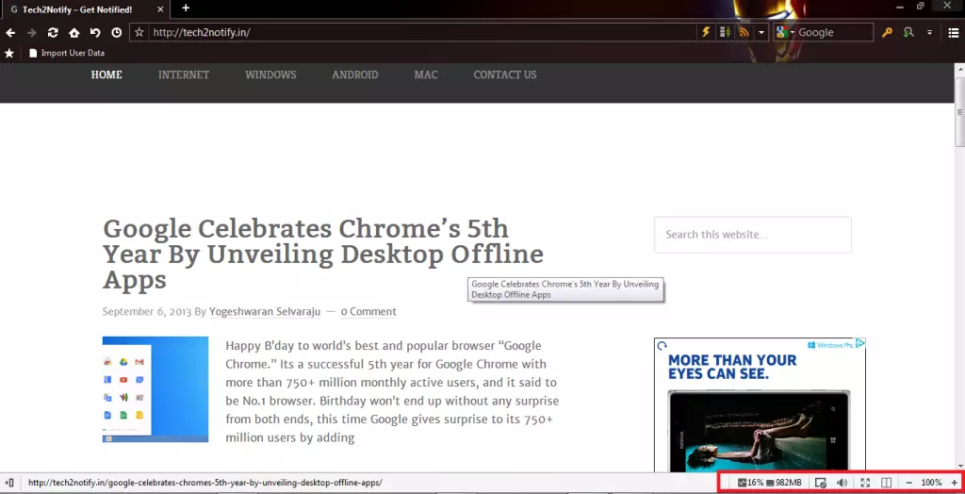Image resolution: width=965 pixels, height=494 pixels.
Task: Close the Tech2Notify tab
Action: [x=160, y=9]
